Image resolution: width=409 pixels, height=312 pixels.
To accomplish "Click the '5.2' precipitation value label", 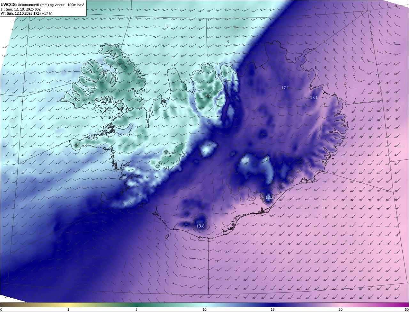I will coord(208,96).
